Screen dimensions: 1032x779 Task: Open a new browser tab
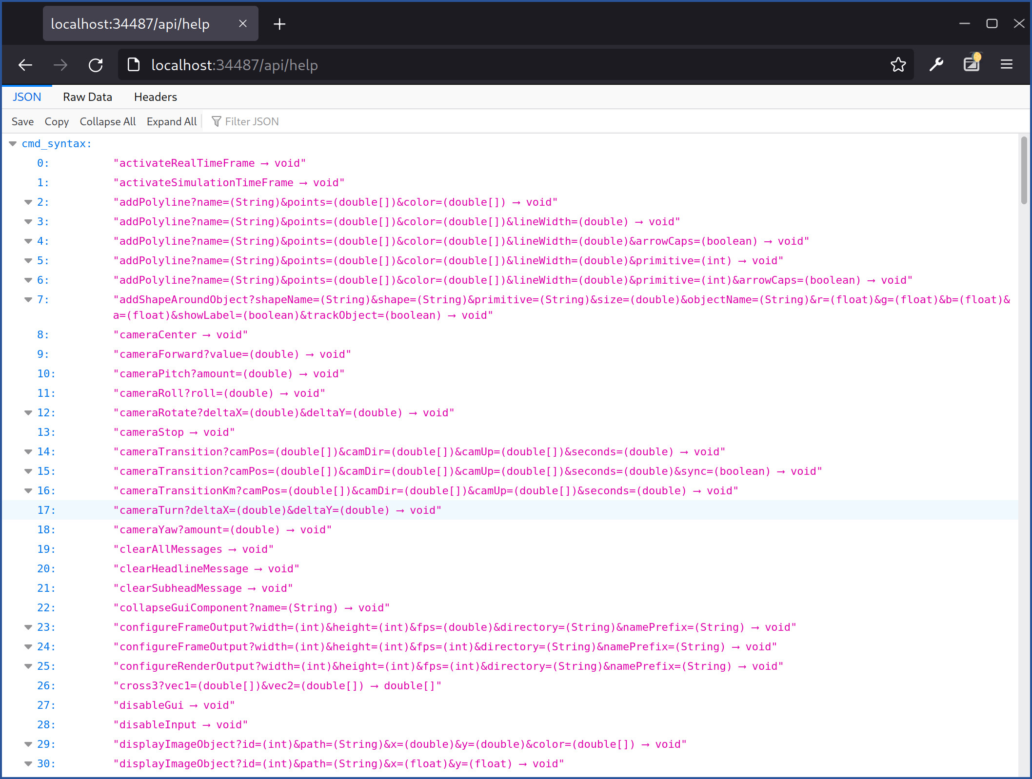pyautogui.click(x=279, y=24)
